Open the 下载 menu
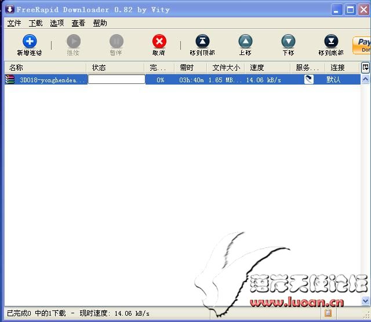Viewport: 371px width, 322px height. tap(35, 23)
